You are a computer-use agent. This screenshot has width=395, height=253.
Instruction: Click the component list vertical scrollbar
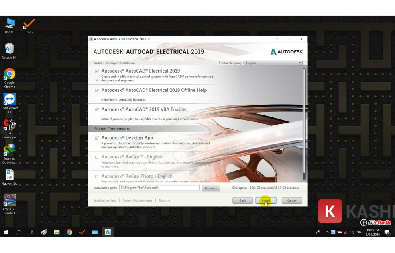[304, 124]
